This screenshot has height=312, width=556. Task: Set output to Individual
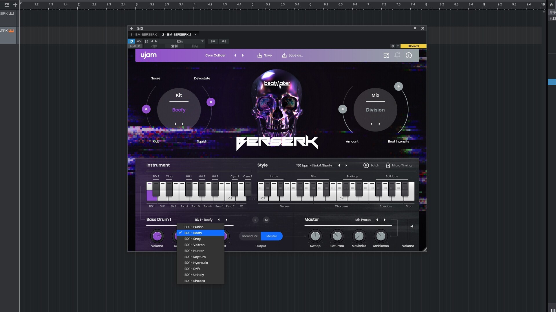[250, 236]
